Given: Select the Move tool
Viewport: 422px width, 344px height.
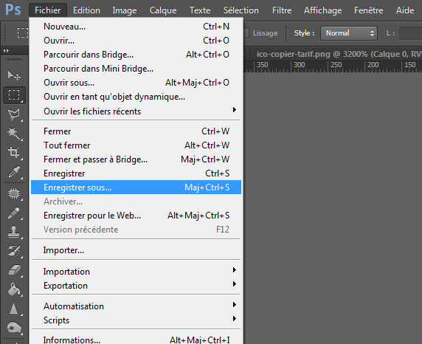Looking at the screenshot, I should pos(14,76).
